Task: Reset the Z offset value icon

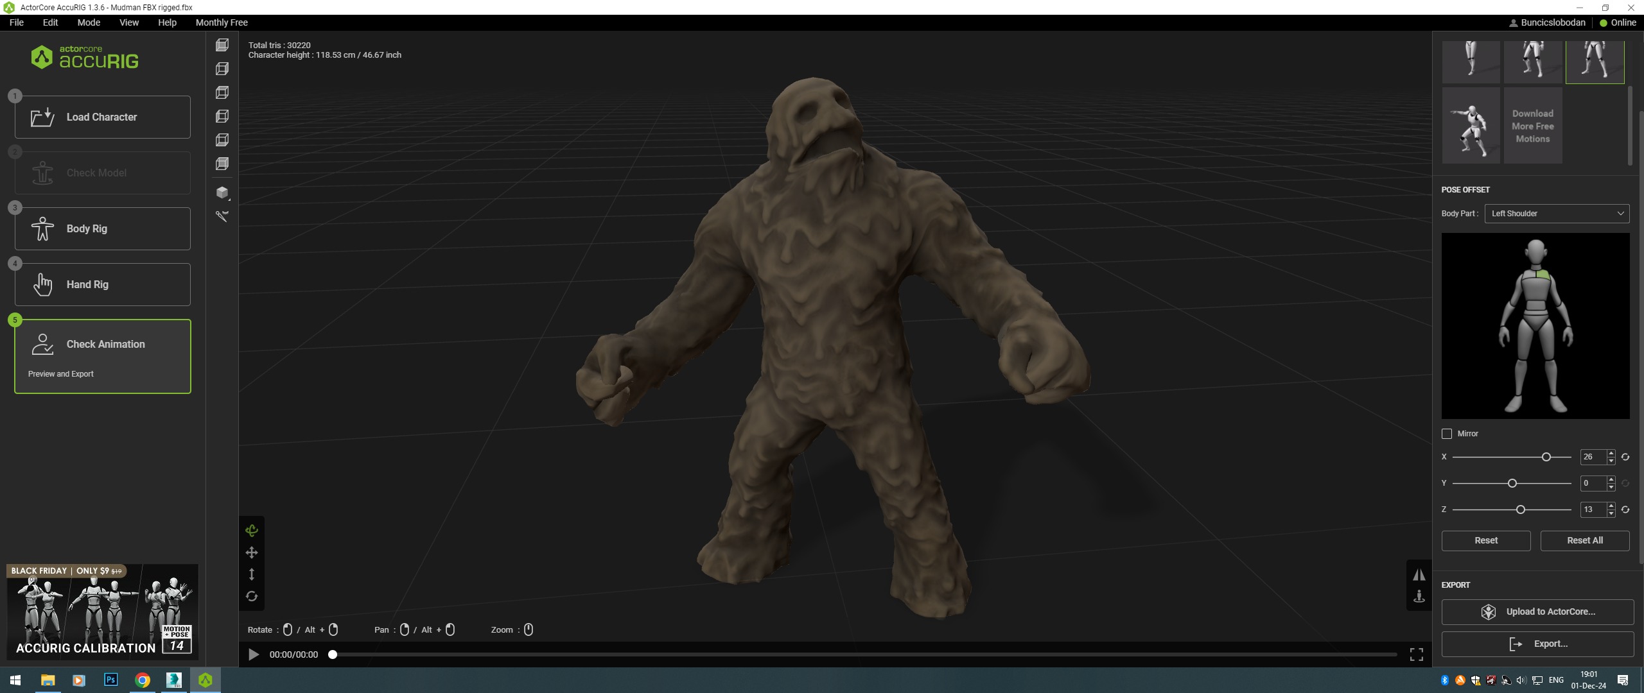Action: (x=1625, y=509)
